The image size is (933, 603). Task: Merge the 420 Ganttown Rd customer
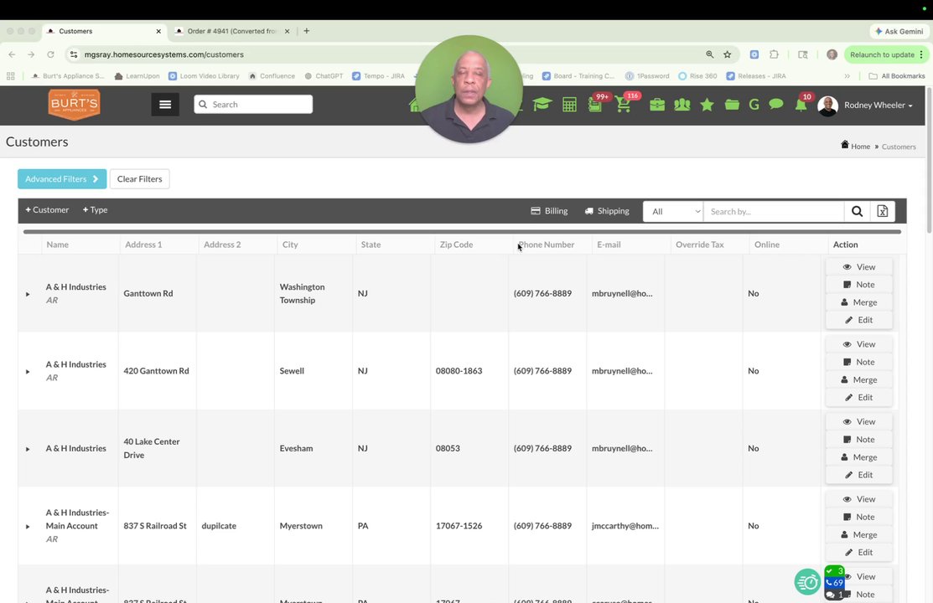pos(858,380)
